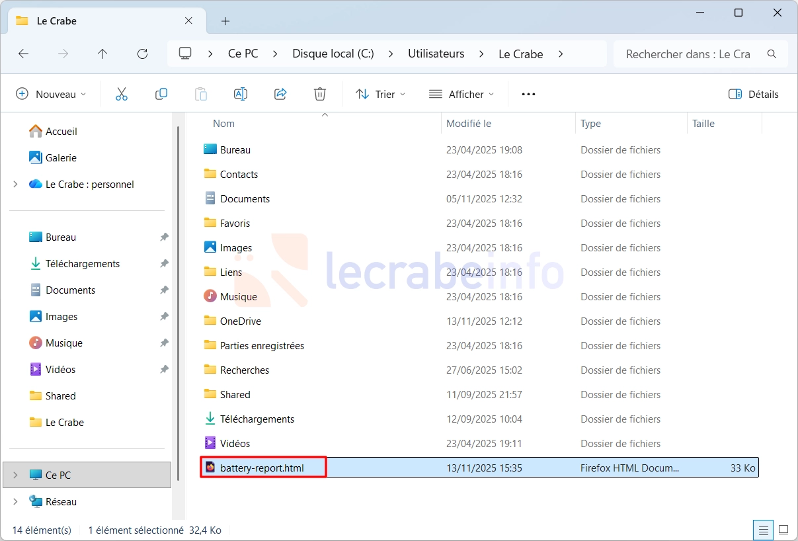Click the Delete trash icon
The height and width of the screenshot is (541, 798).
point(320,94)
